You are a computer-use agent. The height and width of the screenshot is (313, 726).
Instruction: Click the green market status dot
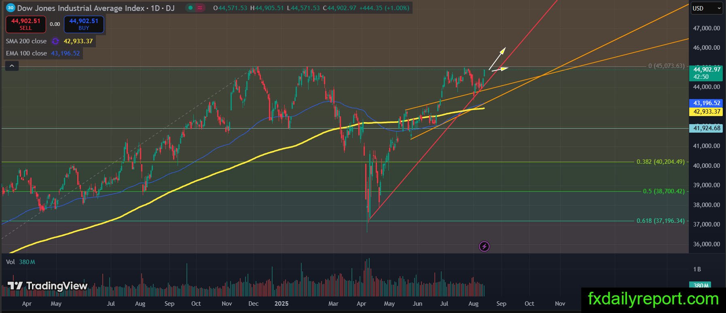point(190,8)
